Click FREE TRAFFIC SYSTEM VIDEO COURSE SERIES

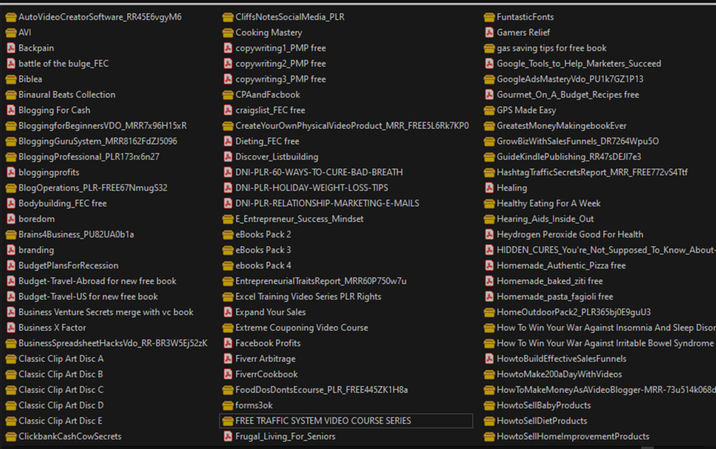click(x=323, y=421)
